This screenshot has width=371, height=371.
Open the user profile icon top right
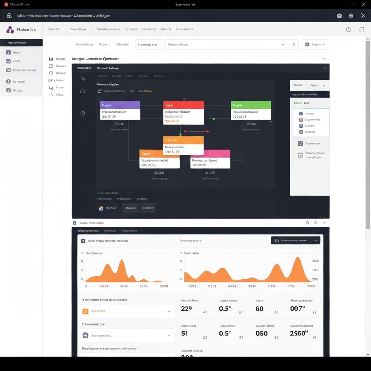(350, 16)
